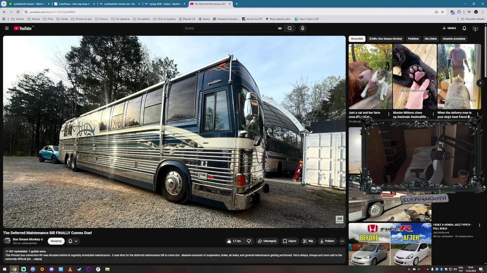Open the on-screen keyboard in search box
The width and height of the screenshot is (487, 273).
[x=280, y=28]
